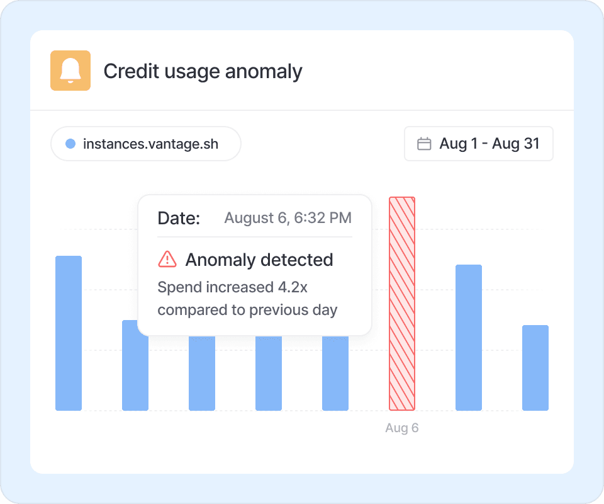Image resolution: width=604 pixels, height=504 pixels.
Task: Click the "Aug 6" axis label
Action: (x=402, y=428)
